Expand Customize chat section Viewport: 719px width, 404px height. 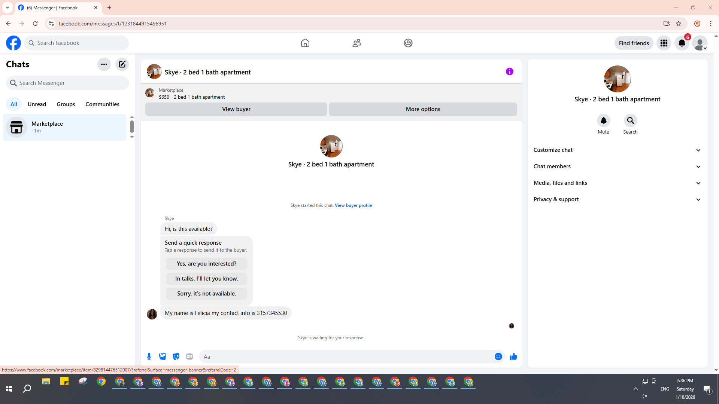[617, 150]
